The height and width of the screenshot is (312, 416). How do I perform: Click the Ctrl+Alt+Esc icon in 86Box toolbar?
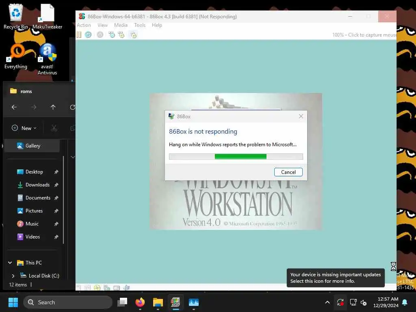coord(121,35)
